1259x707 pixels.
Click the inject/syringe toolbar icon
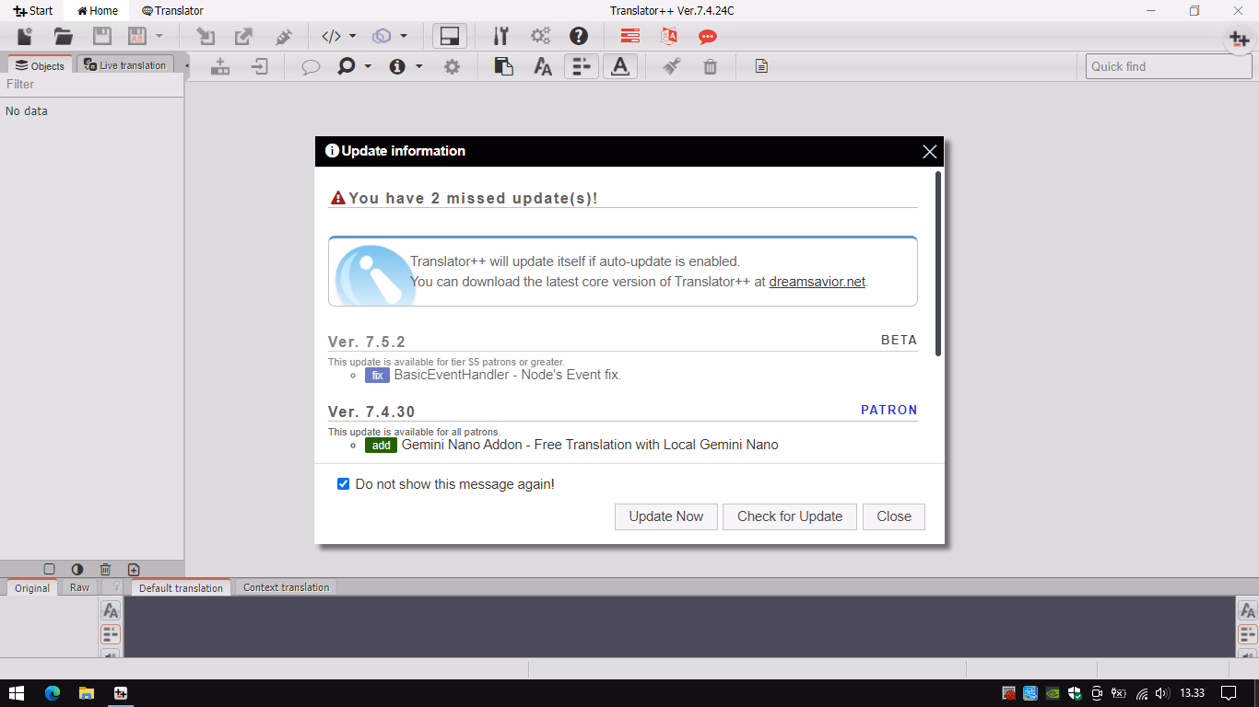click(283, 37)
